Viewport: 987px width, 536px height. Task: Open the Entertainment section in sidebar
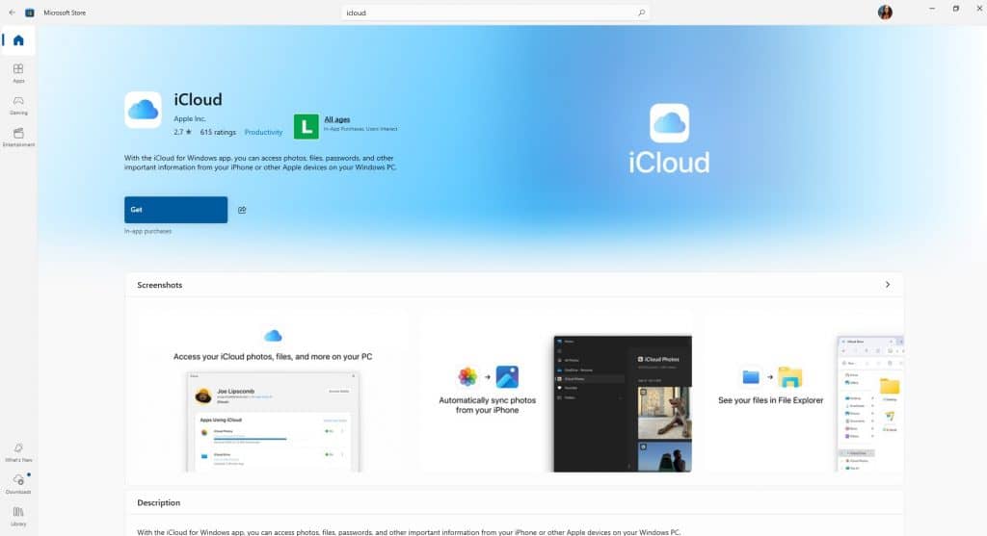point(18,137)
